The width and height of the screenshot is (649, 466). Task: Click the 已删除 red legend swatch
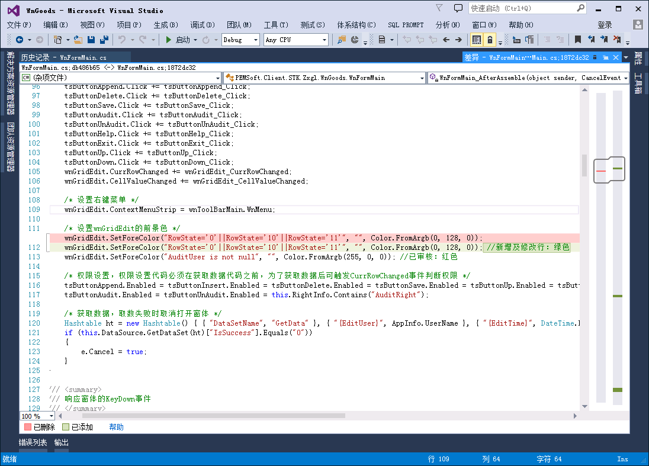point(28,427)
